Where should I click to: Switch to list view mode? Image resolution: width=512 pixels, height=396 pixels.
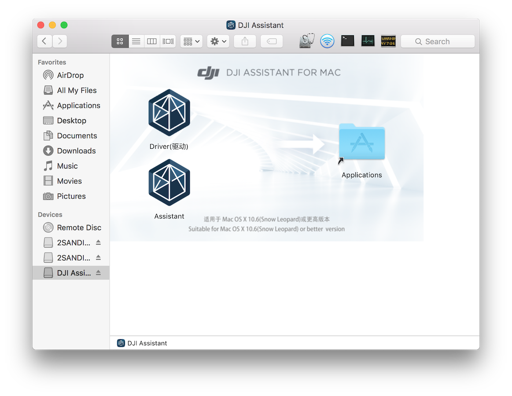136,41
